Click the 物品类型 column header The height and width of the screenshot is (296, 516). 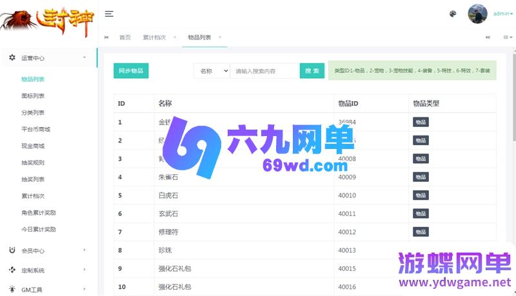(453, 103)
